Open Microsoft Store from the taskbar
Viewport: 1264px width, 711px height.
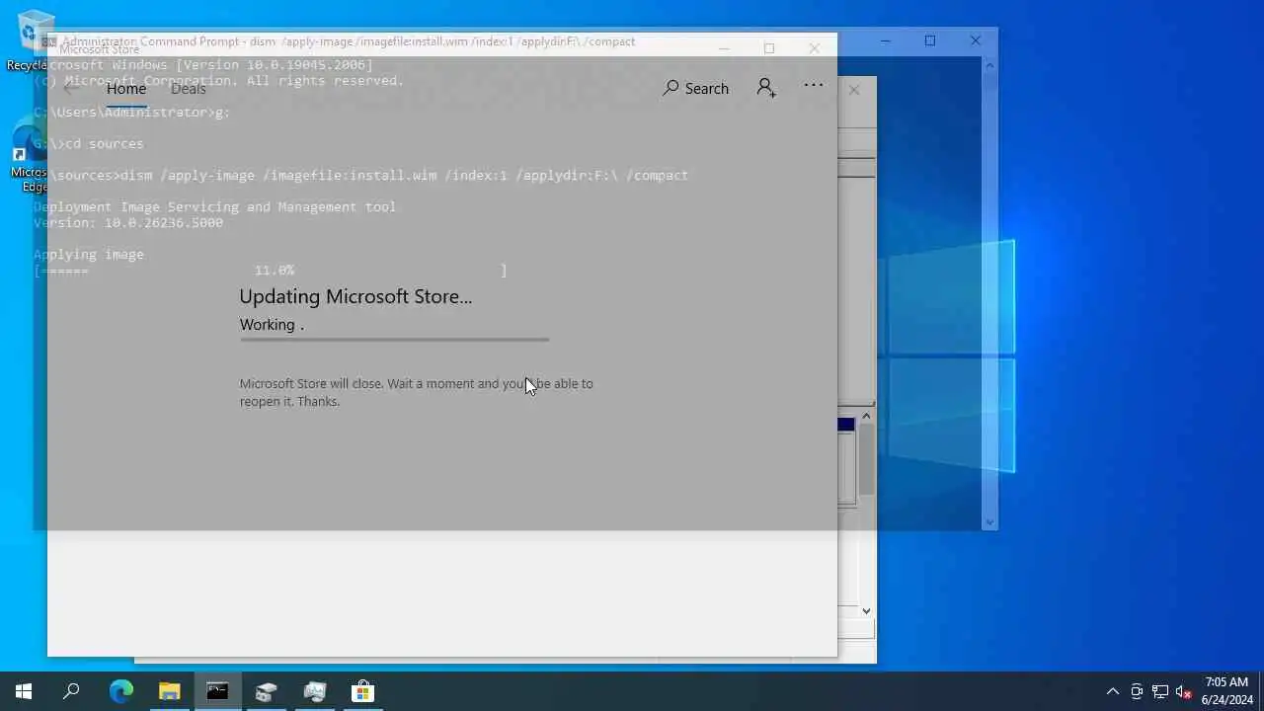point(362,691)
